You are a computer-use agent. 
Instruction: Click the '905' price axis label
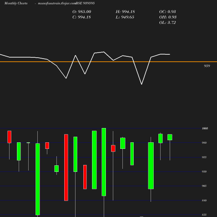204,186
